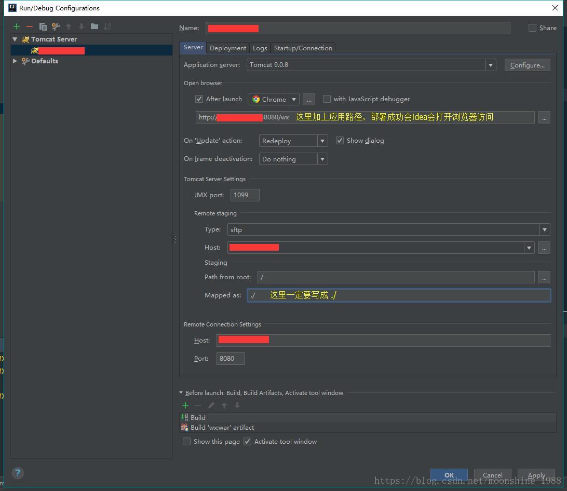Toggle Activate tool window checkbox

(x=247, y=442)
